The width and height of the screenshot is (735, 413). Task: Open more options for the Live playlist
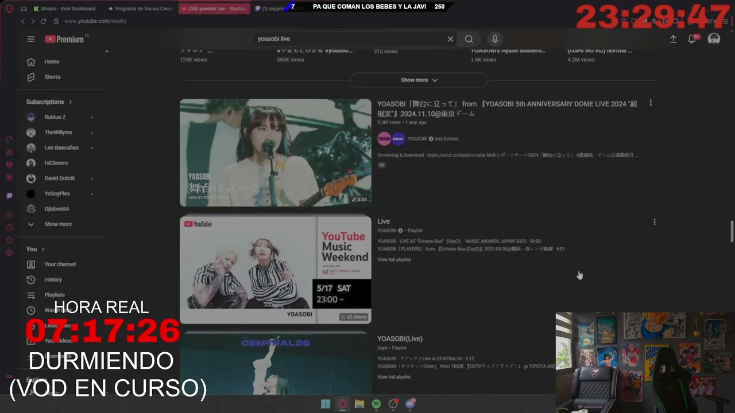(x=654, y=221)
